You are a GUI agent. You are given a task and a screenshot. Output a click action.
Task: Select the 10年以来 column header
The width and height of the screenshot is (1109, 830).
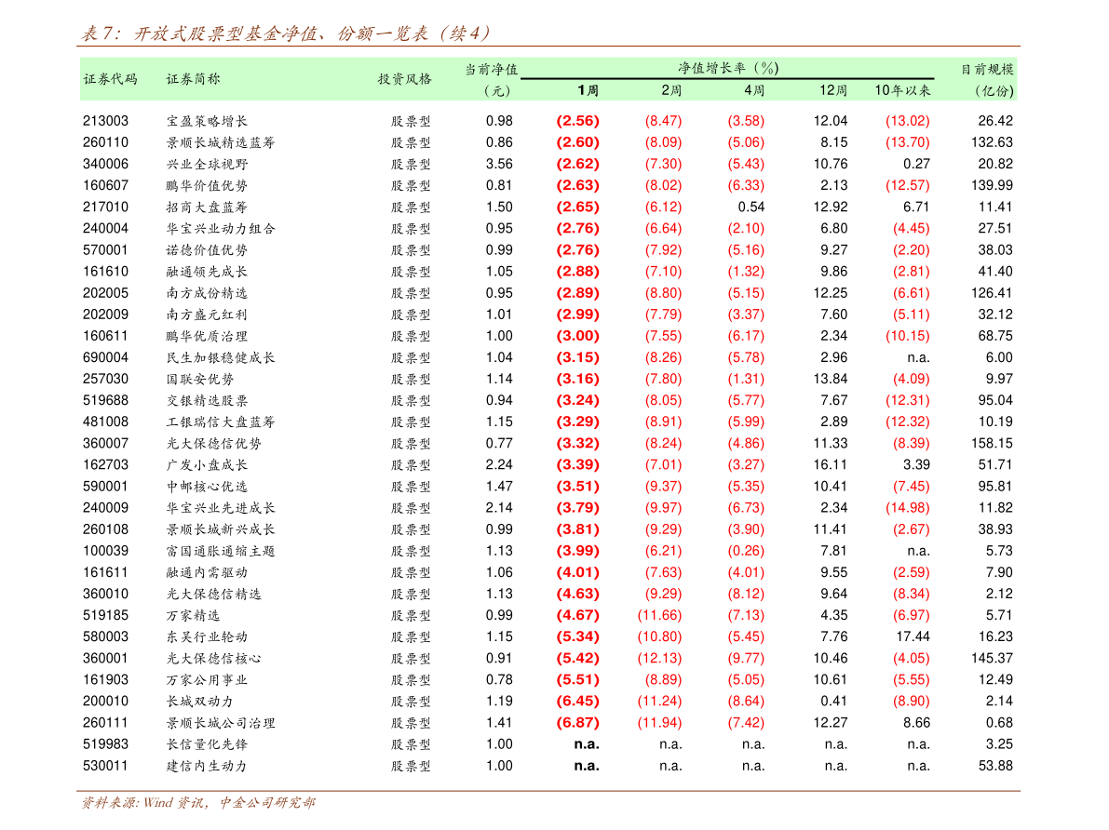click(x=902, y=90)
